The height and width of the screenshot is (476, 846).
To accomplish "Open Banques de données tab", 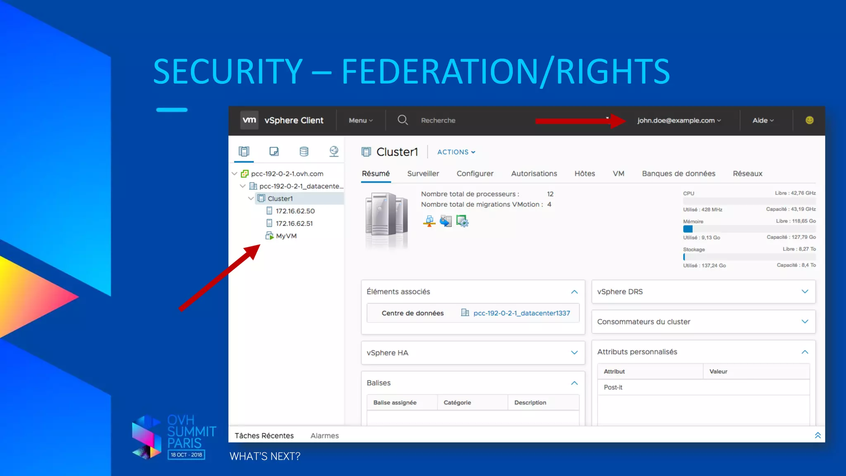I will pyautogui.click(x=678, y=174).
